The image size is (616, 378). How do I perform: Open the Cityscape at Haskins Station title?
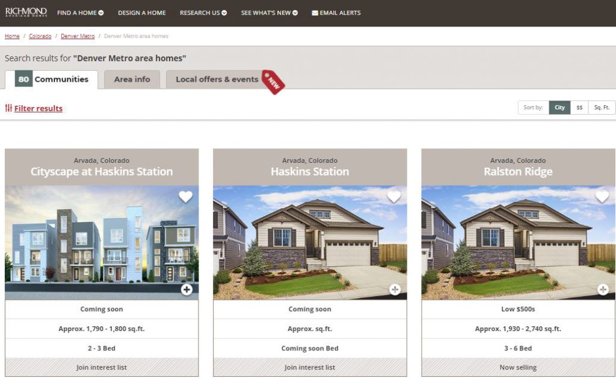pyautogui.click(x=102, y=171)
